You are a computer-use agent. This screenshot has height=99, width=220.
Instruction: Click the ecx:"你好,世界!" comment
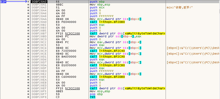[180, 7]
